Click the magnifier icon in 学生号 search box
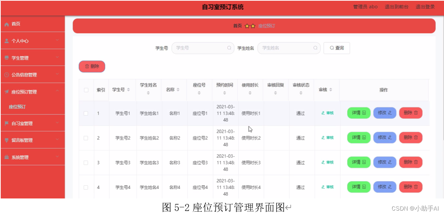This screenshot has height=215, width=444. (229, 48)
